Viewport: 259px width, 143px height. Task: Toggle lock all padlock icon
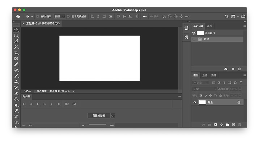[x=220, y=95]
